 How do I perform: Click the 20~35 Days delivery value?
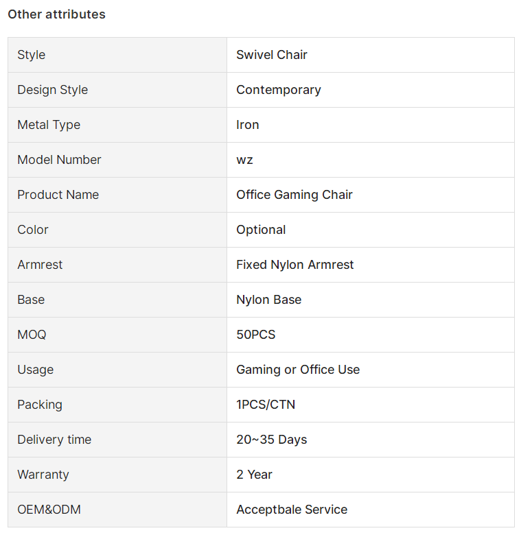pos(271,440)
